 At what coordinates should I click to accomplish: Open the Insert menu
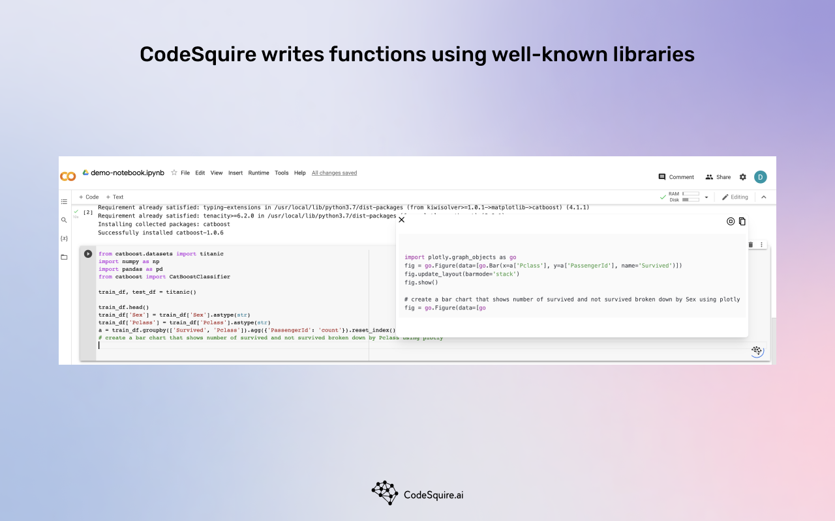(x=235, y=173)
